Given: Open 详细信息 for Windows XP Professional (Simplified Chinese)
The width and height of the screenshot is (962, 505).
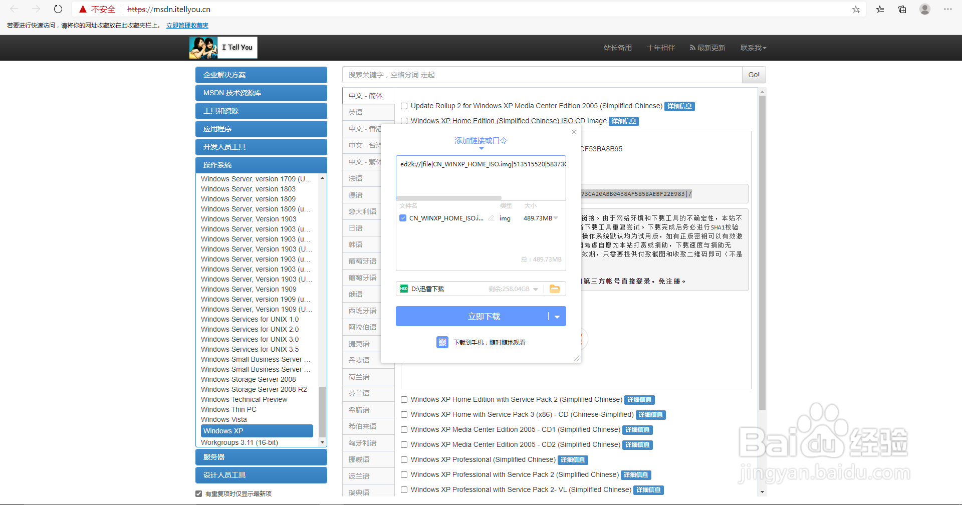Looking at the screenshot, I should 573,460.
